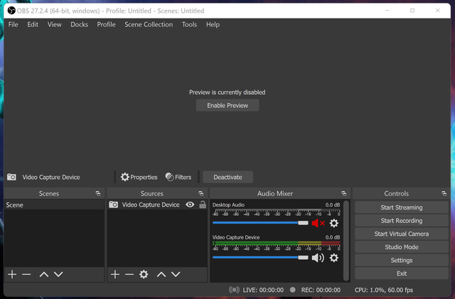Open the Scene Collection menu
Viewport: 455px width, 299px height.
(x=149, y=25)
